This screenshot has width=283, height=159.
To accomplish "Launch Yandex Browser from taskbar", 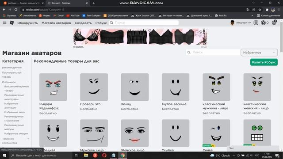I will [95, 155].
